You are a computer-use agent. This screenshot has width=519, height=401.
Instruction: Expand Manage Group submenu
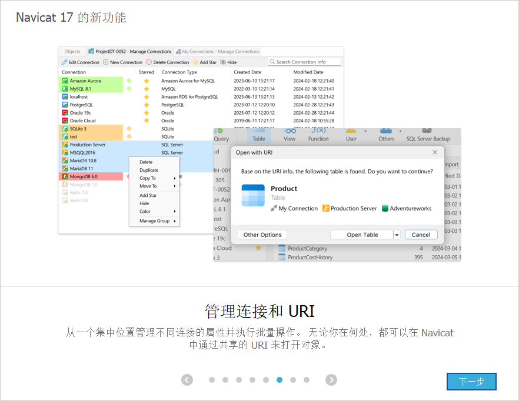[154, 220]
